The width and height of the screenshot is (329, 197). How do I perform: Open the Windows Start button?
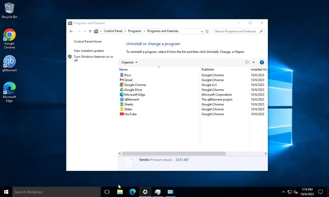point(6,192)
